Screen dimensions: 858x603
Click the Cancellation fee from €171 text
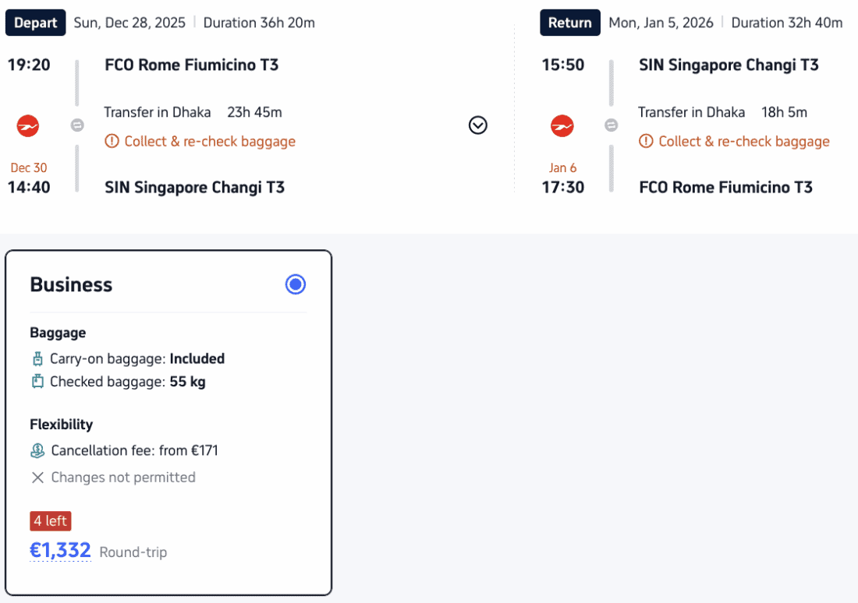(x=134, y=450)
